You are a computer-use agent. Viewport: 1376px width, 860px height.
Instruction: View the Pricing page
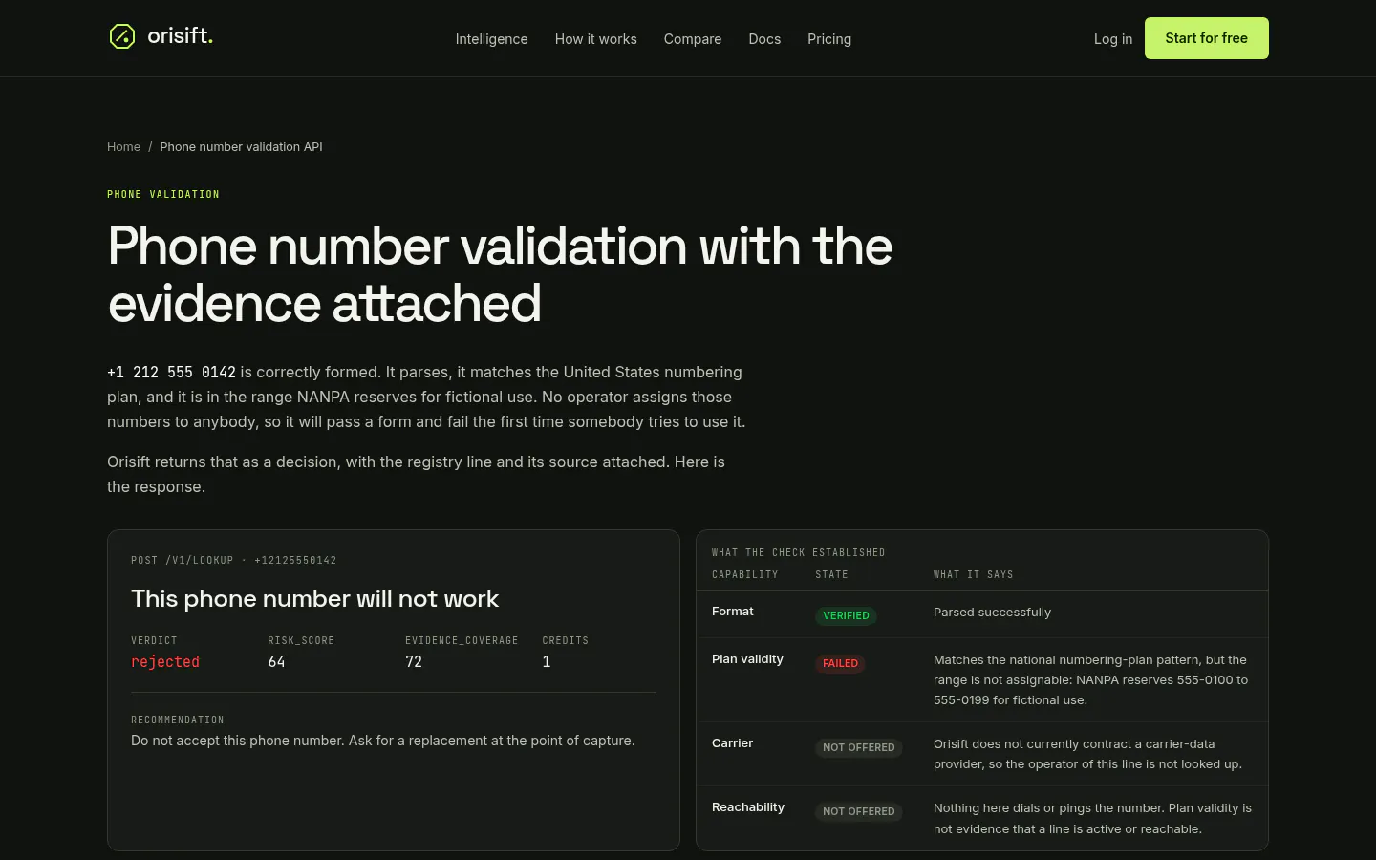coord(829,39)
